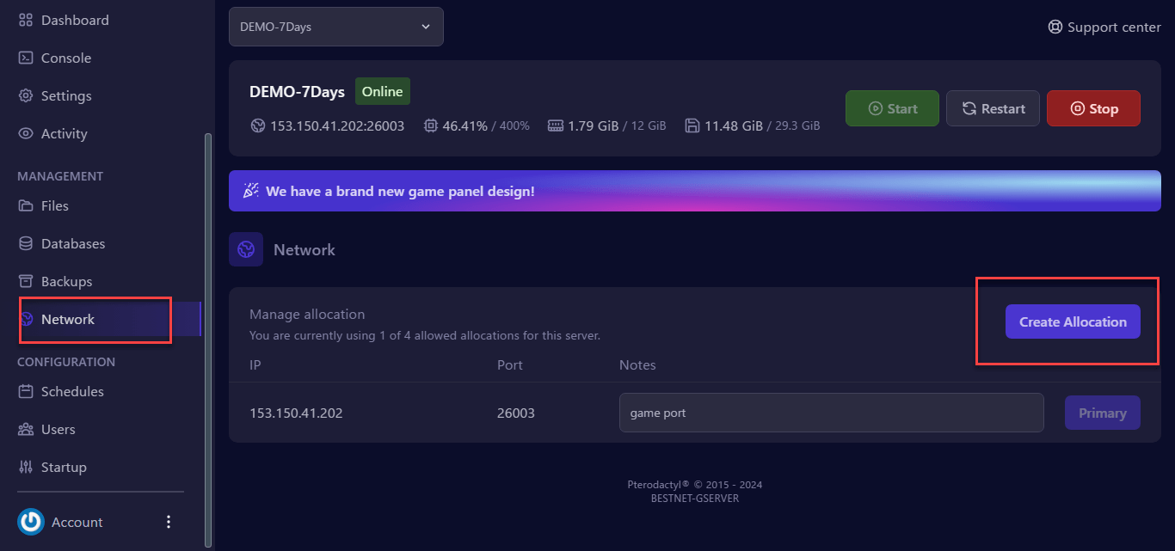
Task: Click the green Start button
Action: tap(892, 108)
